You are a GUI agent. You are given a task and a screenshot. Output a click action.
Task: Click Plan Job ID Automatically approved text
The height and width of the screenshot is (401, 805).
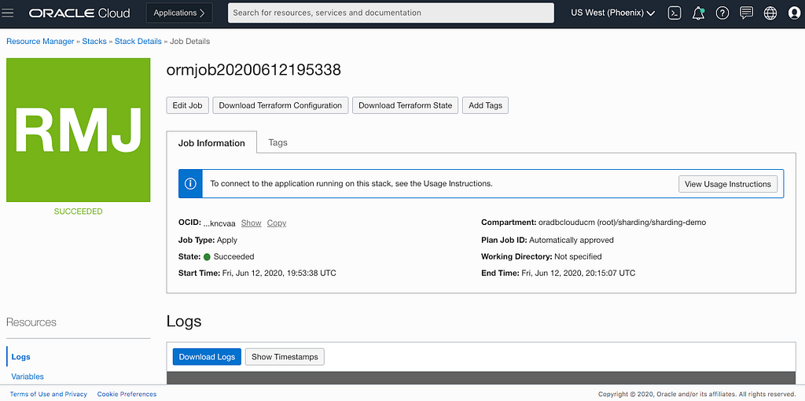572,240
